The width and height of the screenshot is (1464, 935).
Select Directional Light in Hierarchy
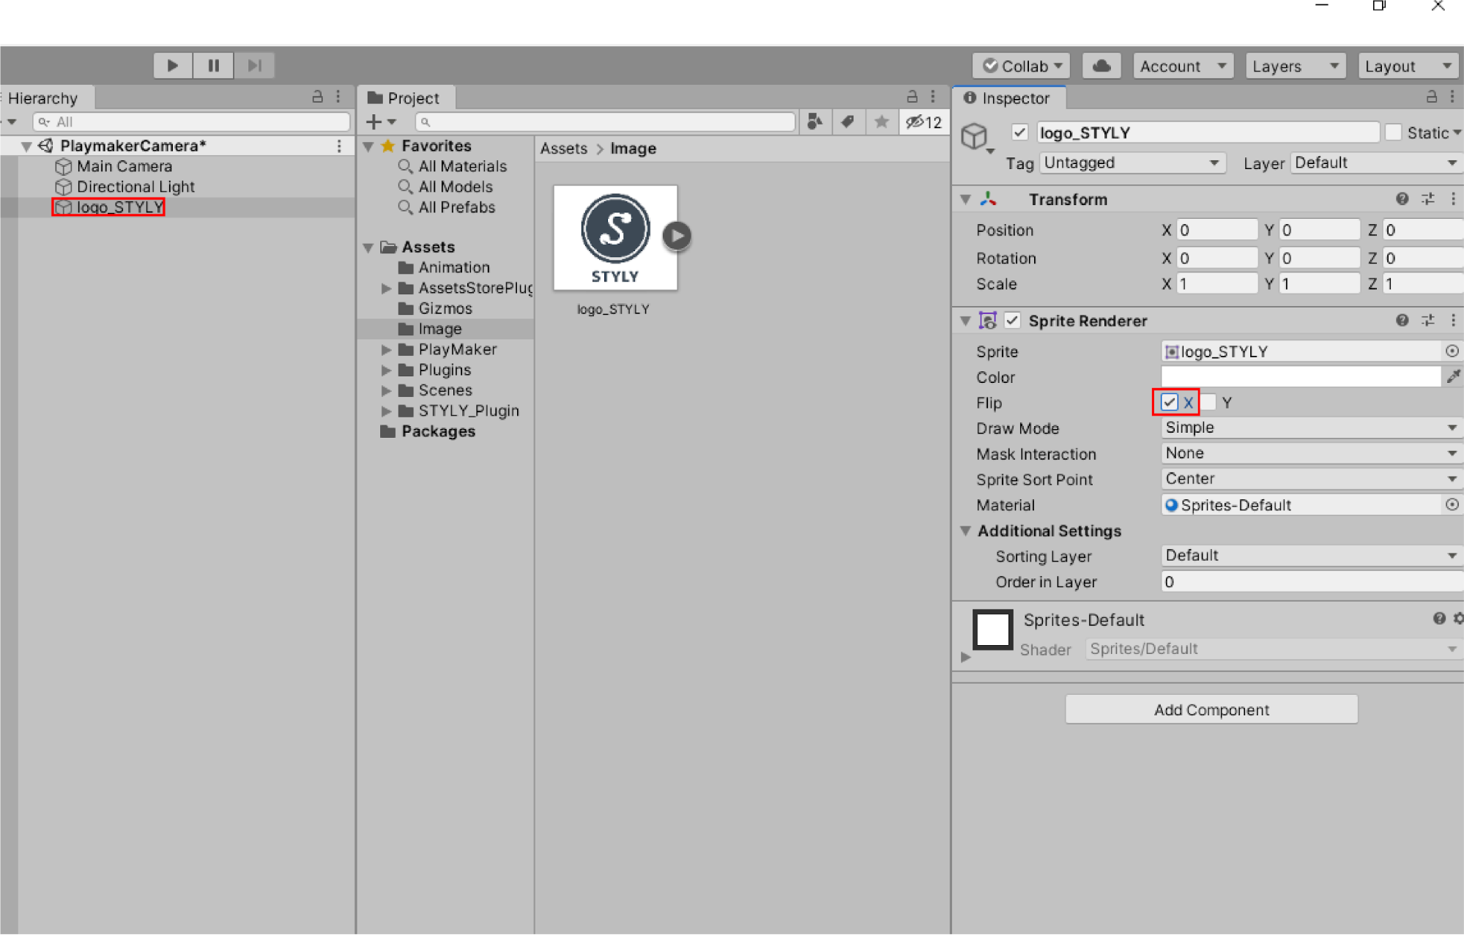[x=135, y=187]
